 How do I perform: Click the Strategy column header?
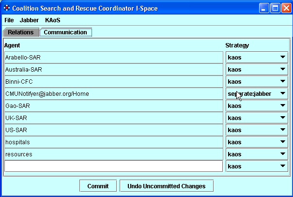point(237,45)
